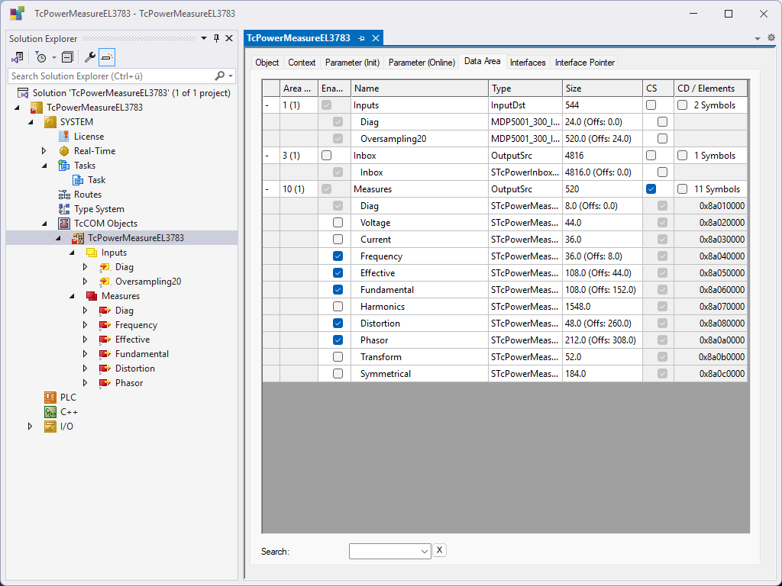Click the Tasks node icon

(x=64, y=165)
